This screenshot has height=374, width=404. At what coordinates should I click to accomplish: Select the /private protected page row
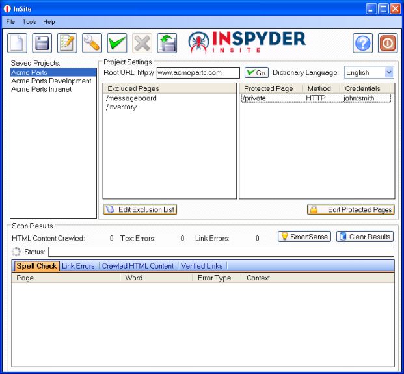[x=316, y=98]
